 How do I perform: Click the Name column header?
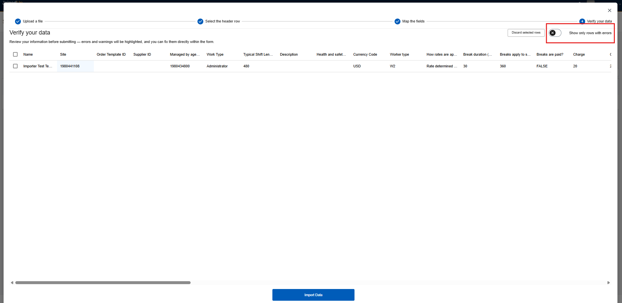(28, 54)
